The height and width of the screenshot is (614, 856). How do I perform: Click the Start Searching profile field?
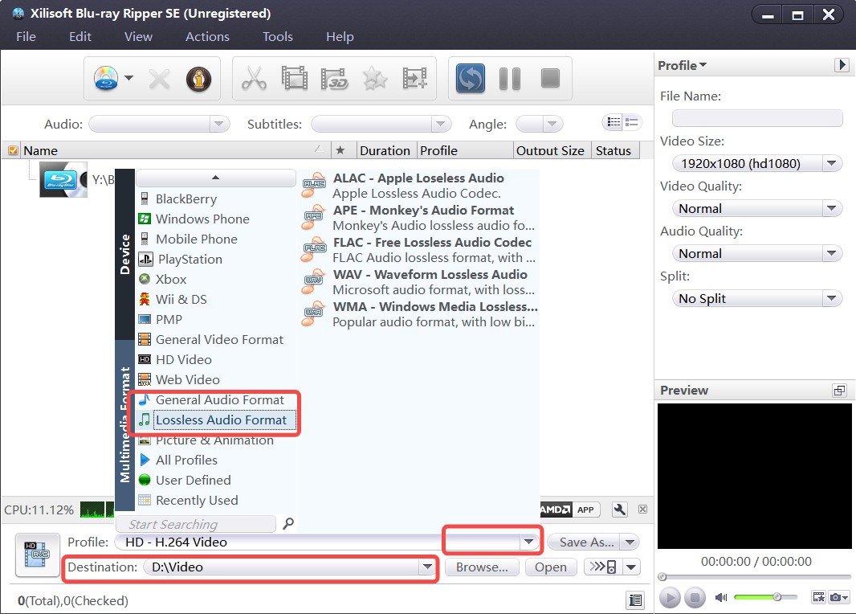click(x=195, y=524)
